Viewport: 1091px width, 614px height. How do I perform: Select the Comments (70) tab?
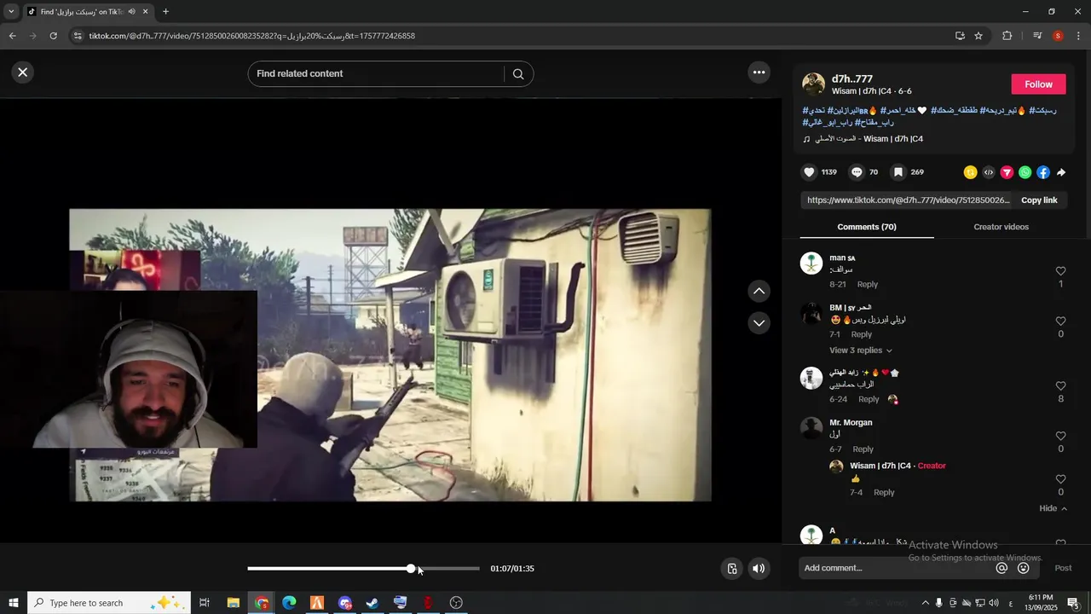[x=867, y=227]
